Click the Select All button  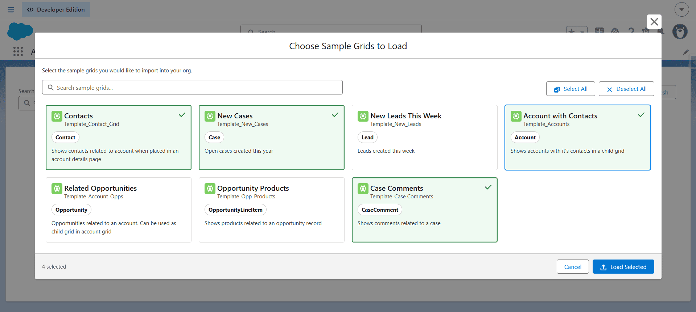point(571,89)
